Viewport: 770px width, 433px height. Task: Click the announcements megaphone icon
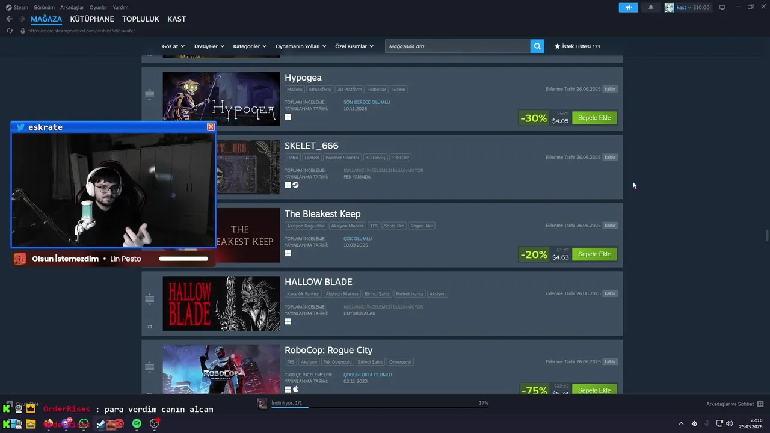628,7
